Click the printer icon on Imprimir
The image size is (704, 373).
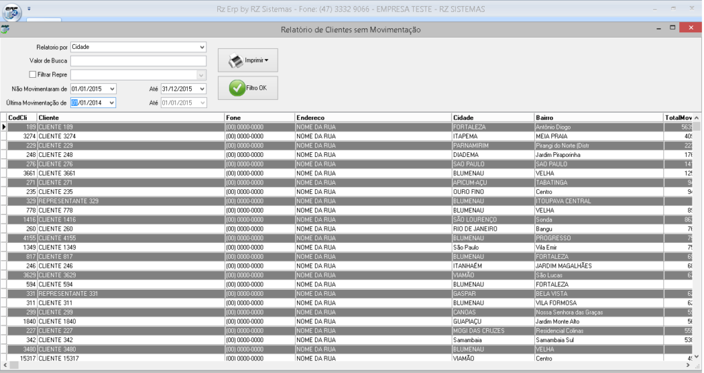pos(236,61)
